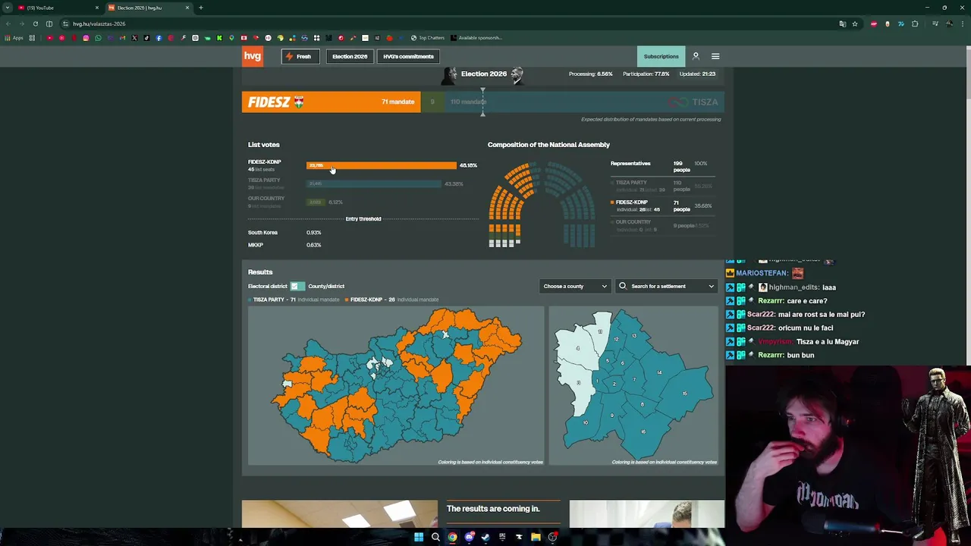This screenshot has width=971, height=546.
Task: Open the hvg logo home link
Action: (253, 56)
